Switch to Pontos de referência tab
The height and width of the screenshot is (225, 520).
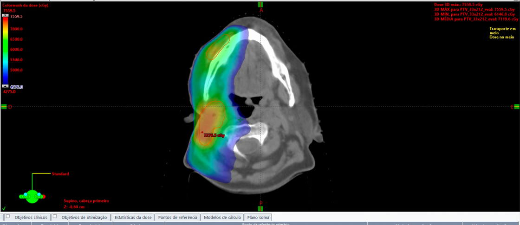pos(178,218)
